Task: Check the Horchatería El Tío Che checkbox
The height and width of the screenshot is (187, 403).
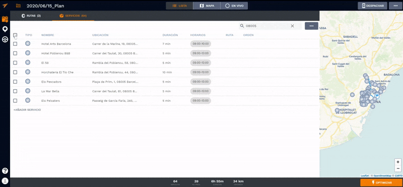Action: [15, 72]
